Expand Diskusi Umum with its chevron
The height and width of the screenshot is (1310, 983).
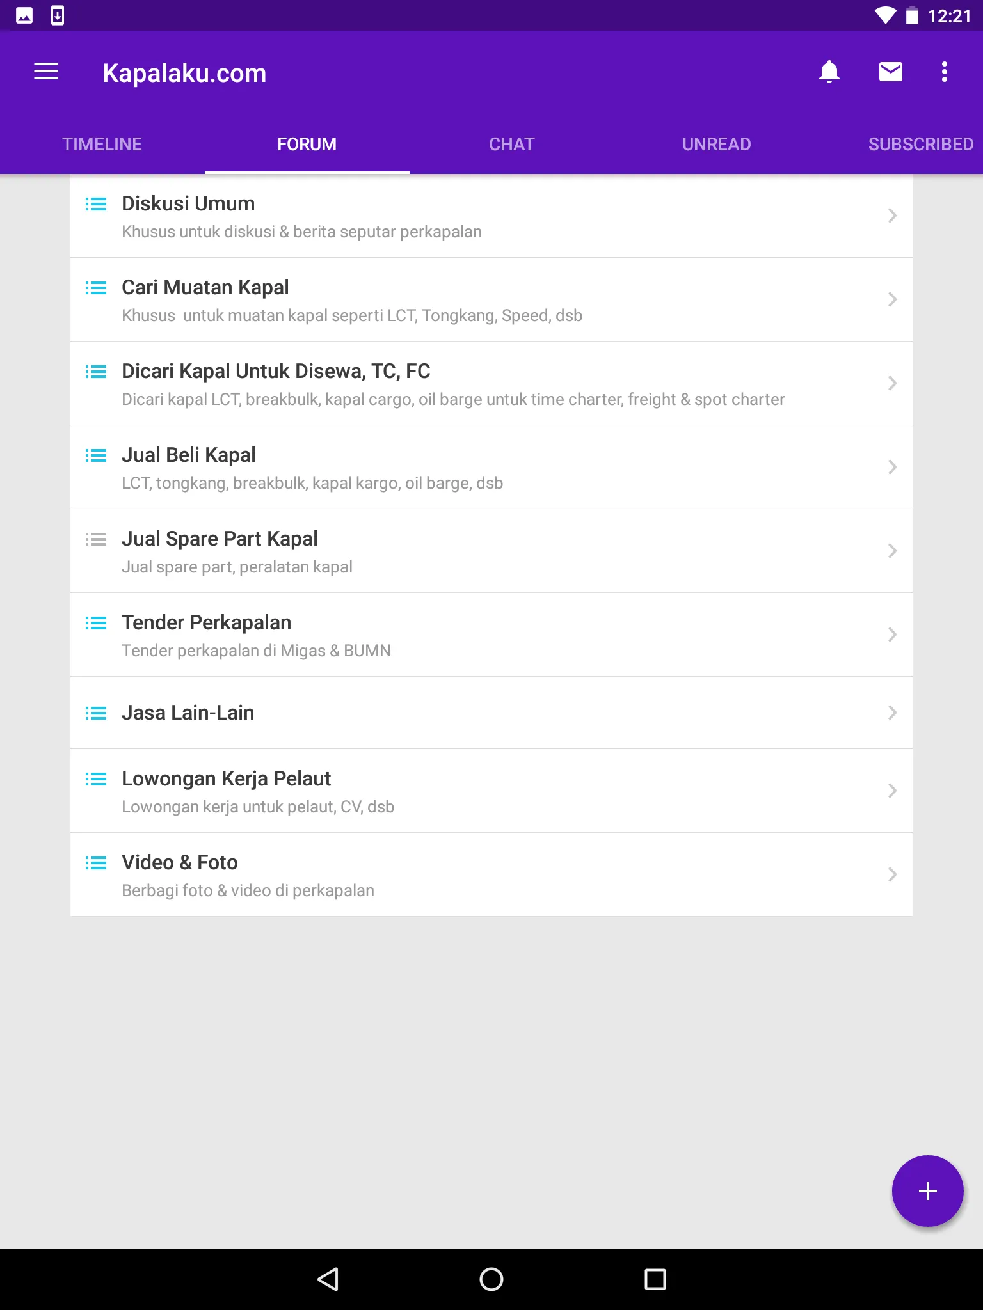892,216
